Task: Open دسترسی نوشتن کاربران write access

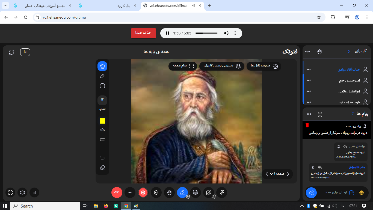Action: coord(222,66)
